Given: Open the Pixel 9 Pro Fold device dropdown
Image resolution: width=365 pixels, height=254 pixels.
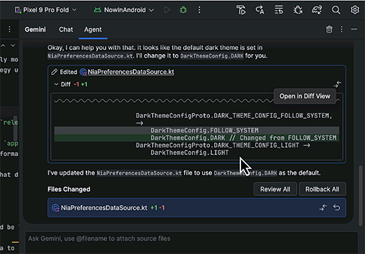Looking at the screenshot, I should (46, 10).
